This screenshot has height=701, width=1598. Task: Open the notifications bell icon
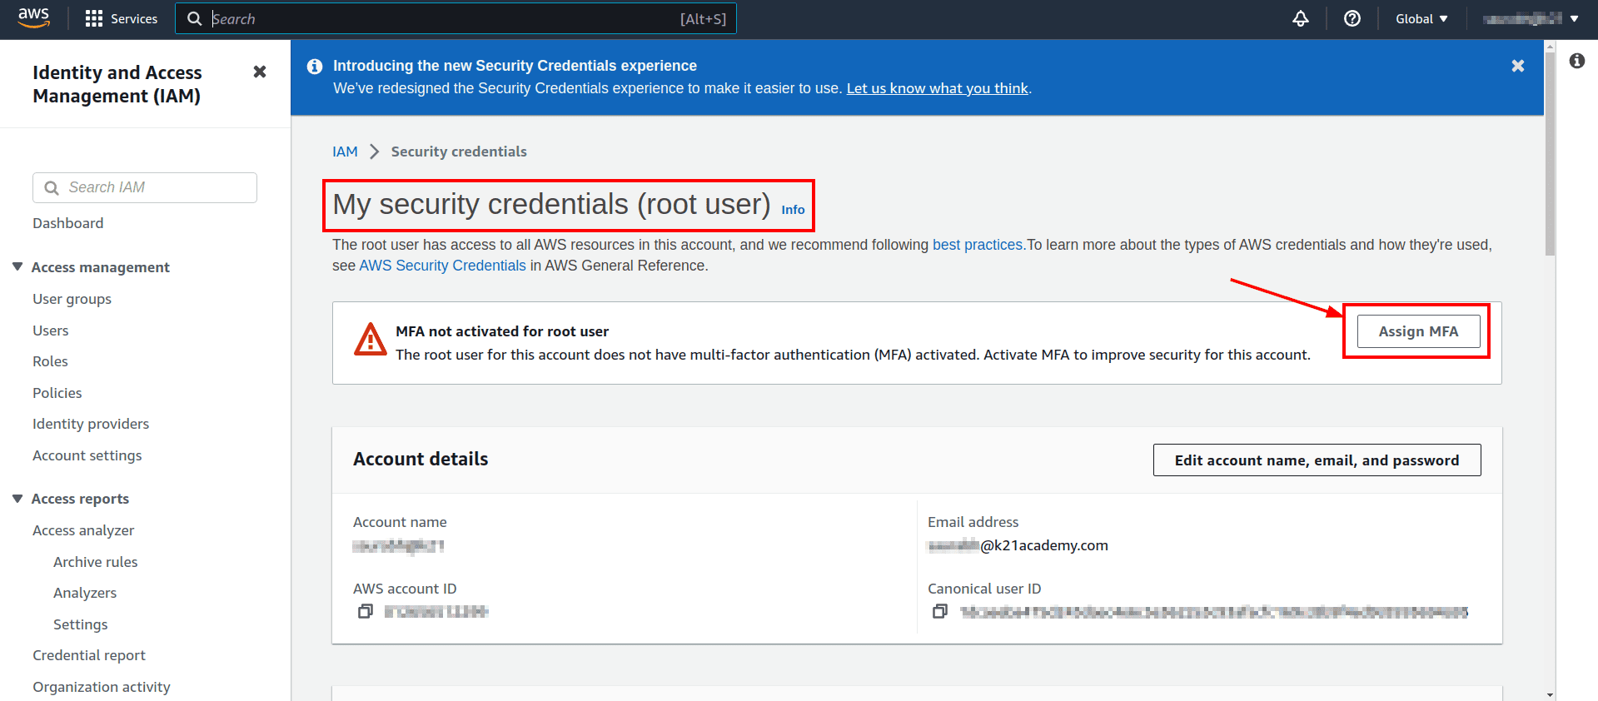point(1300,18)
